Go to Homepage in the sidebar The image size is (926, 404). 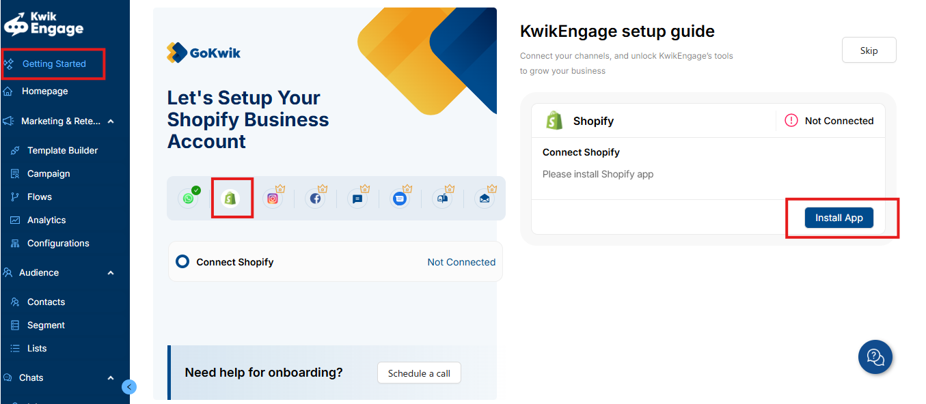point(44,91)
